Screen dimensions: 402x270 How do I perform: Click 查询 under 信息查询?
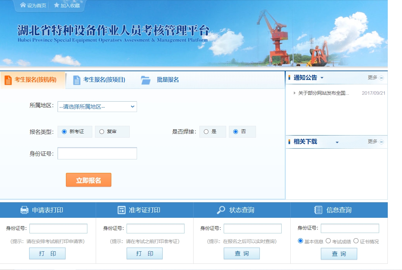coord(339,254)
